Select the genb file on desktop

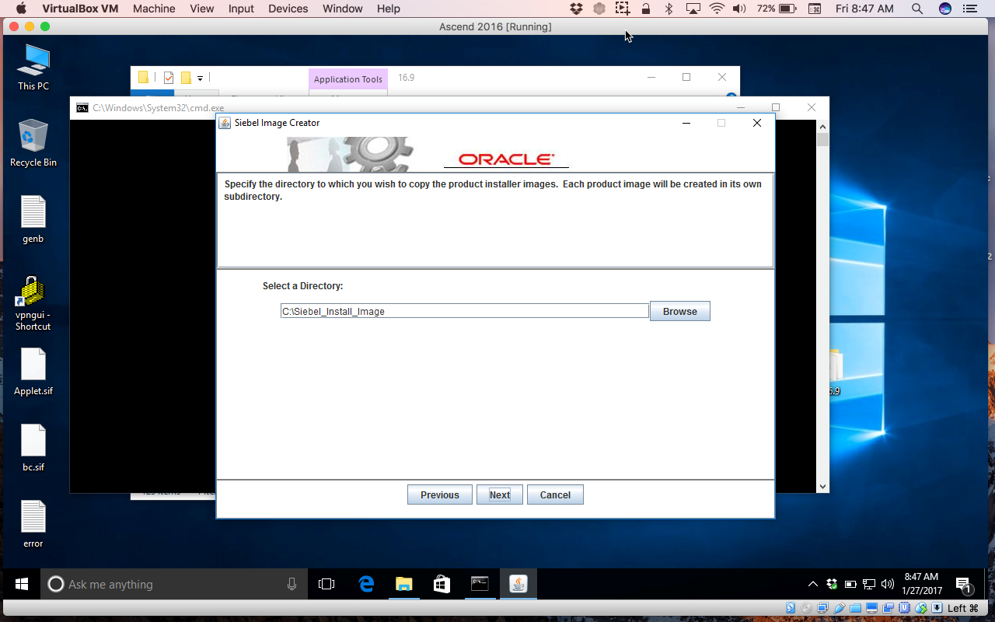point(33,219)
